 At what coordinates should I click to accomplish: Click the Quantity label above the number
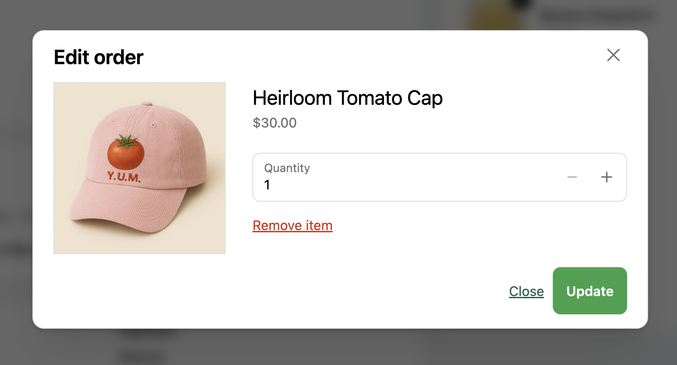287,168
